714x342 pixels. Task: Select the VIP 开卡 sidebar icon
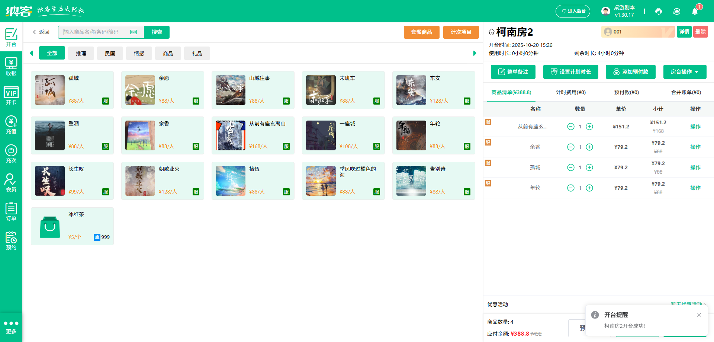[11, 96]
